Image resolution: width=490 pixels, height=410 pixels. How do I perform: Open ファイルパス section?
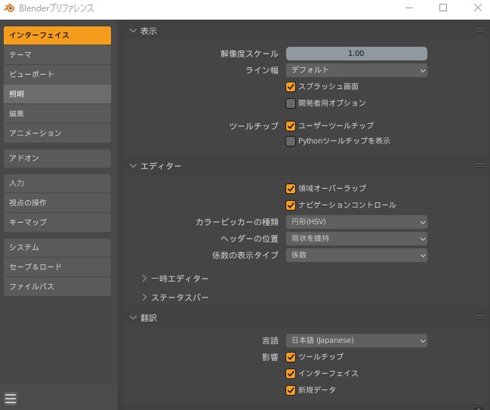[57, 287]
